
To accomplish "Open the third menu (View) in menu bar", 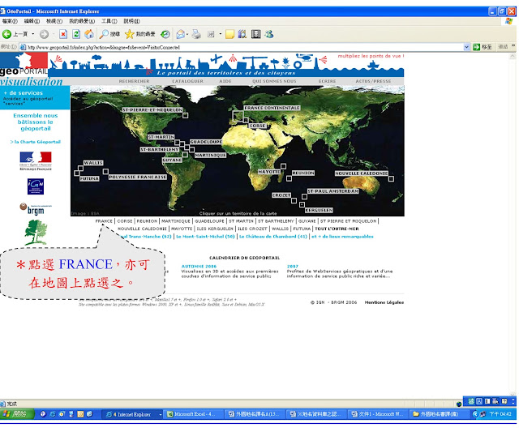I will point(54,21).
